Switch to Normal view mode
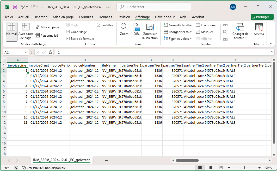 pyautogui.click(x=11, y=31)
